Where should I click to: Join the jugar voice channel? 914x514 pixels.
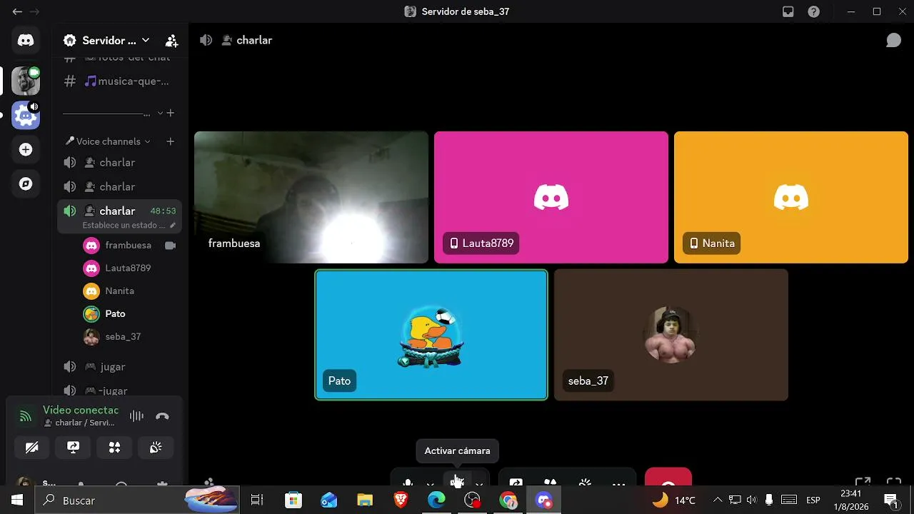click(119, 367)
